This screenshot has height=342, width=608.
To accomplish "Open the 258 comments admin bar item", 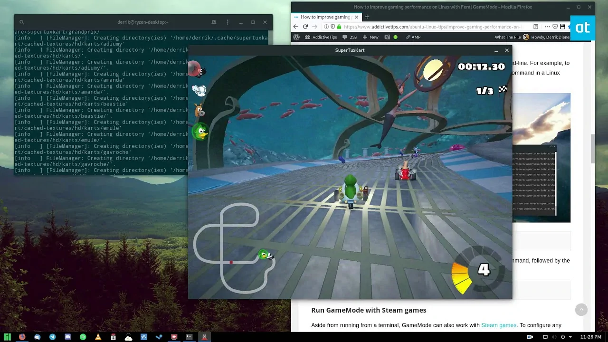I will point(349,37).
